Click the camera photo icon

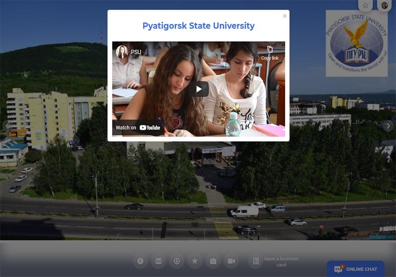coord(213,261)
